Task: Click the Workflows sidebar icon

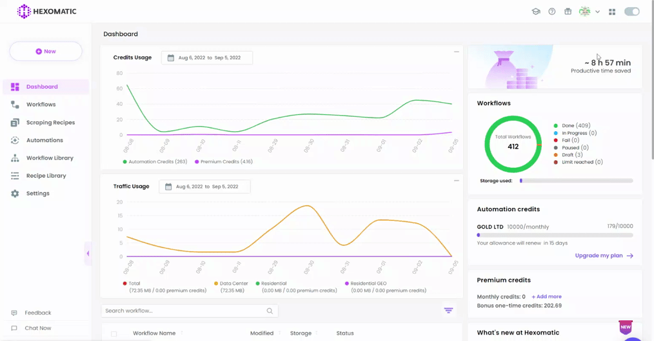Action: 15,105
